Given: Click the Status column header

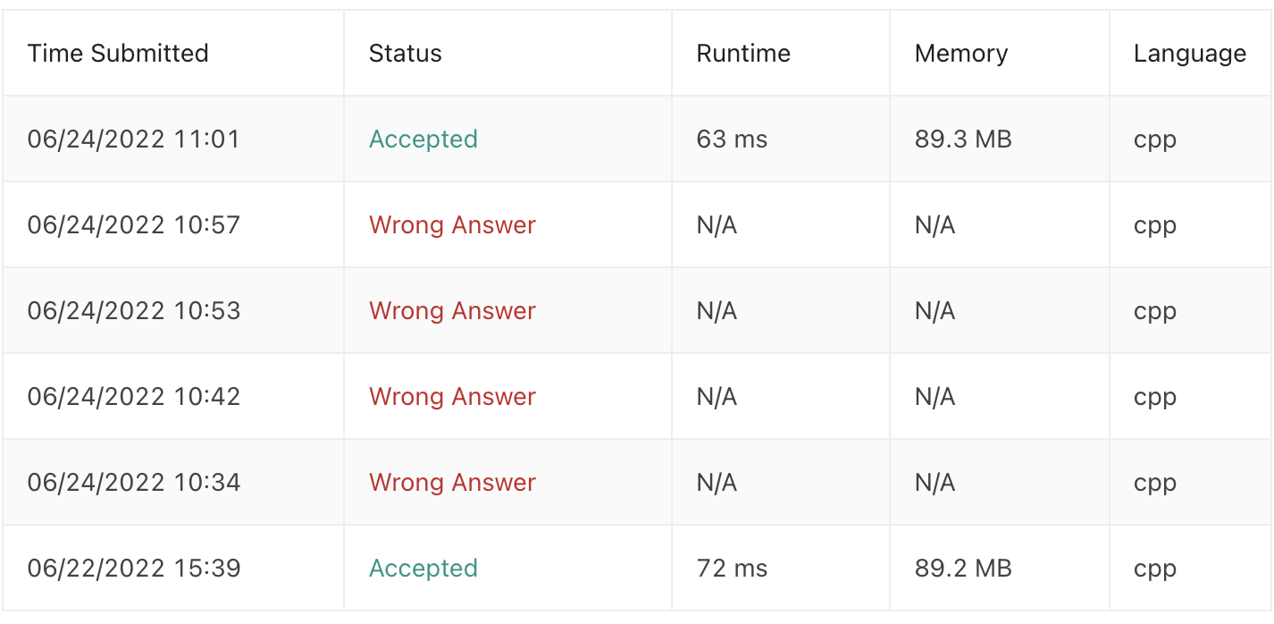Looking at the screenshot, I should 406,54.
